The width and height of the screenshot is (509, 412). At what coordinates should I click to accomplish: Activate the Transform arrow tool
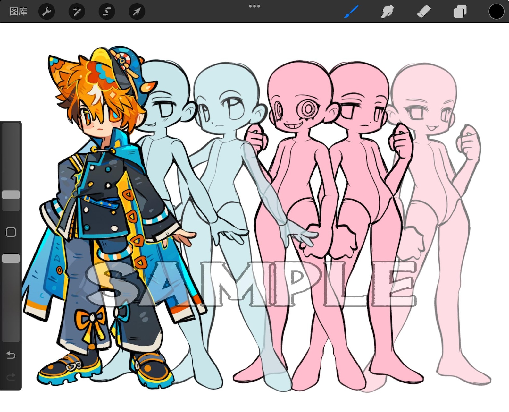tap(137, 12)
